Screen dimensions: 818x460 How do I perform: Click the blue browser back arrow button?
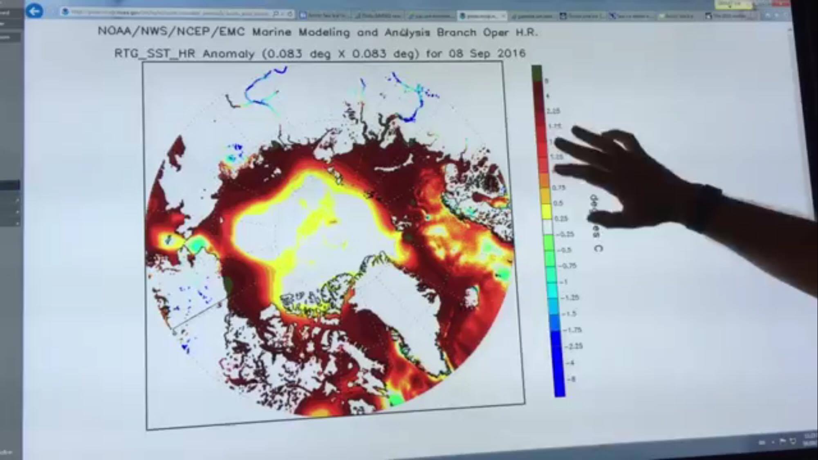pyautogui.click(x=34, y=11)
